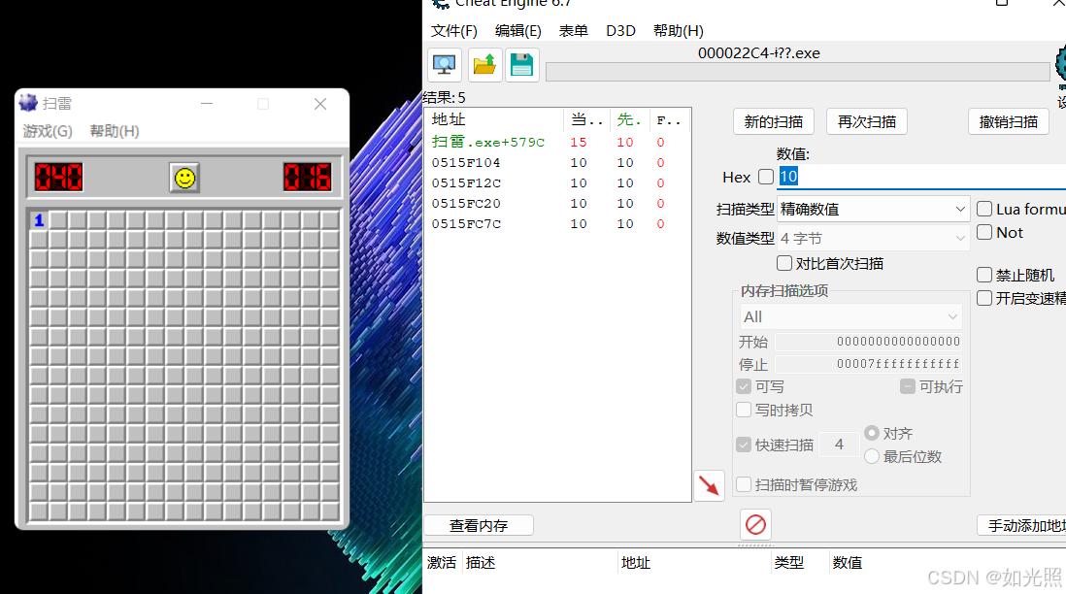This screenshot has width=1066, height=594.
Task: Click the Minesweeper mine counter display
Action: point(58,178)
